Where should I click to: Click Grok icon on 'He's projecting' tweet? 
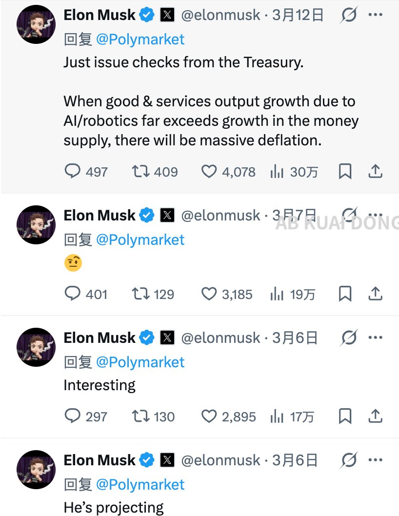(x=348, y=460)
